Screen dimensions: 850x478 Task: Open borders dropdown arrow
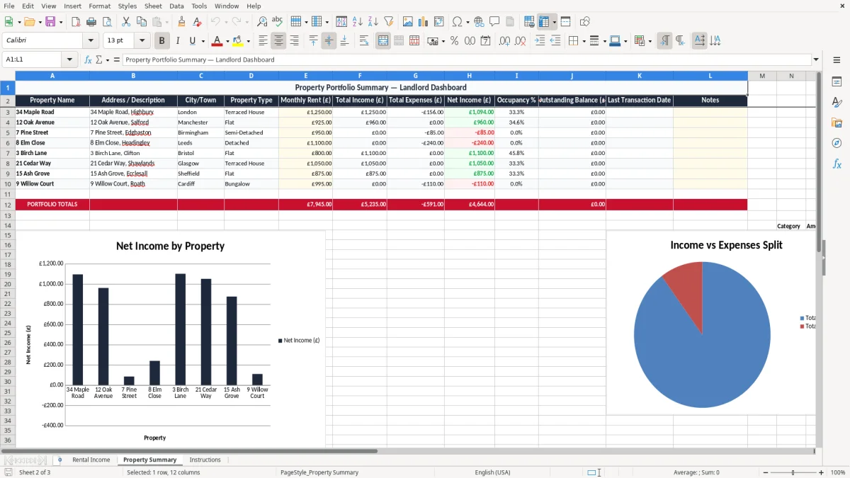pyautogui.click(x=583, y=41)
